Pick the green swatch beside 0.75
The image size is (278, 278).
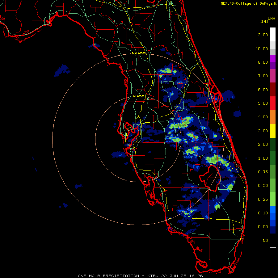point(273,172)
